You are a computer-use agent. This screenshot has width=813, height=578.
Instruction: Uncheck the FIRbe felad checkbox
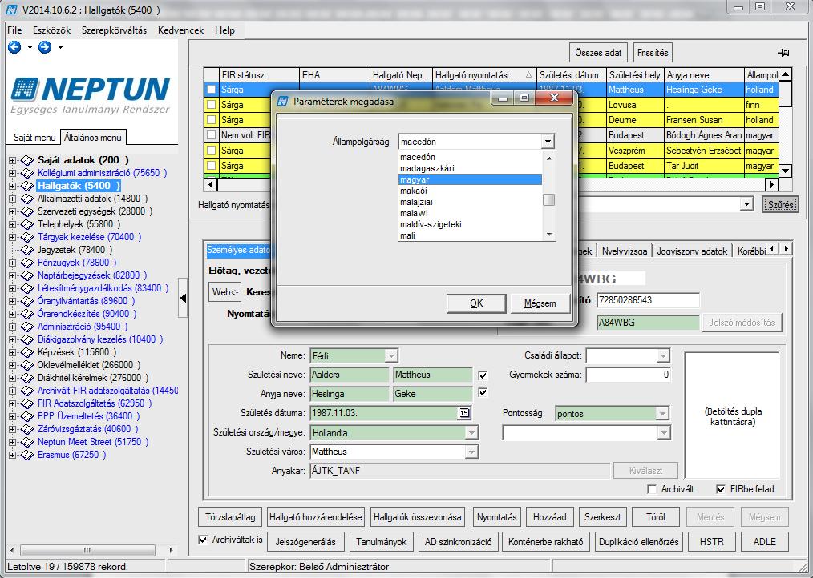click(721, 489)
